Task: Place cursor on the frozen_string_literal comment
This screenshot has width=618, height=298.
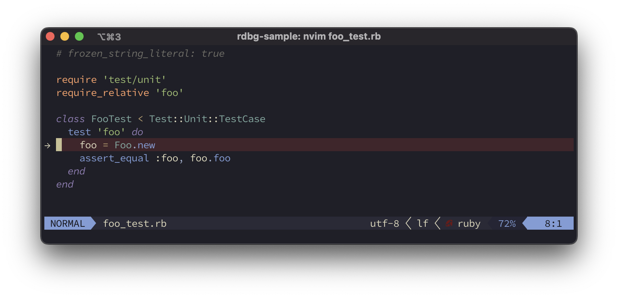Action: 140,54
